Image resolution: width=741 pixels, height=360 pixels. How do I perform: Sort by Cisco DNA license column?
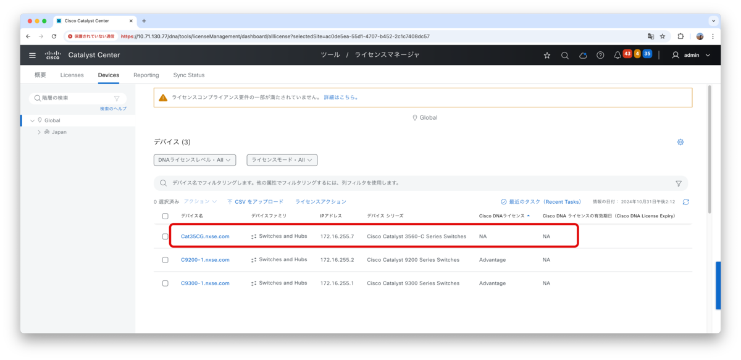(504, 216)
